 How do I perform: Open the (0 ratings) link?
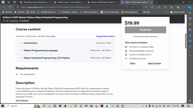(14, 21)
